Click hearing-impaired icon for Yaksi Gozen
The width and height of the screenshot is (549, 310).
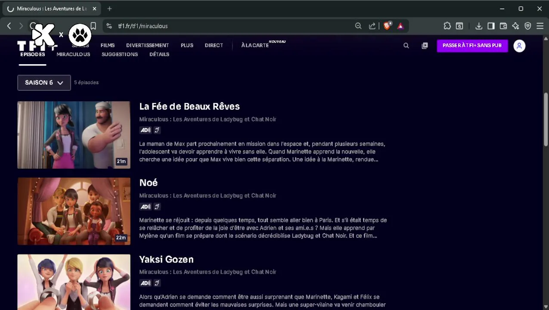(157, 283)
